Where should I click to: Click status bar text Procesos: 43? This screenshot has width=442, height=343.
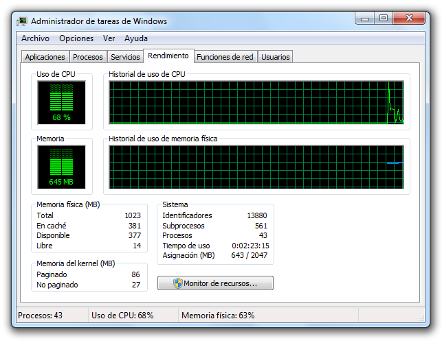click(40, 316)
